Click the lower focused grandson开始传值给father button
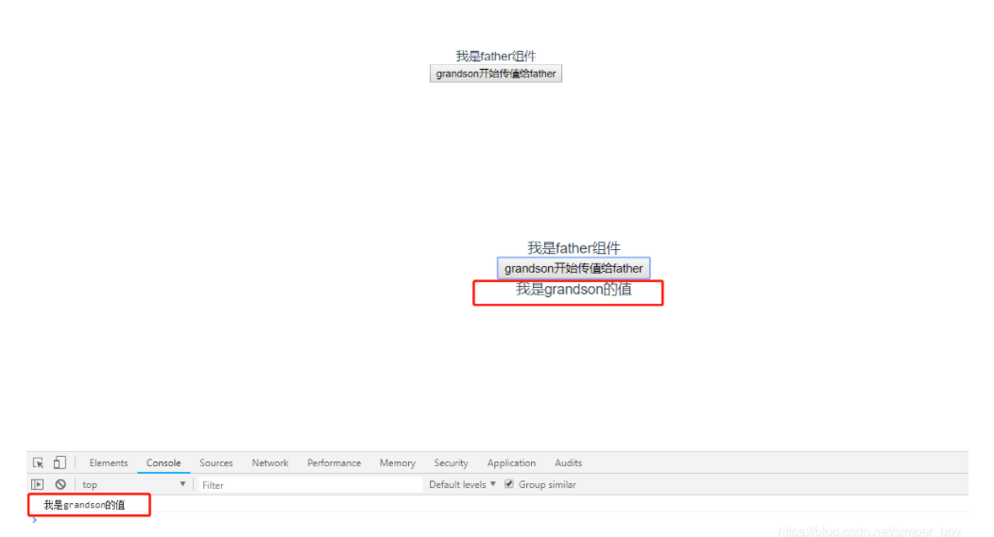This screenshot has width=994, height=537. [574, 268]
